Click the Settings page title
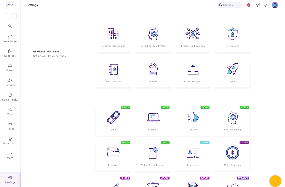This screenshot has width=285, height=187. pyautogui.click(x=32, y=5)
